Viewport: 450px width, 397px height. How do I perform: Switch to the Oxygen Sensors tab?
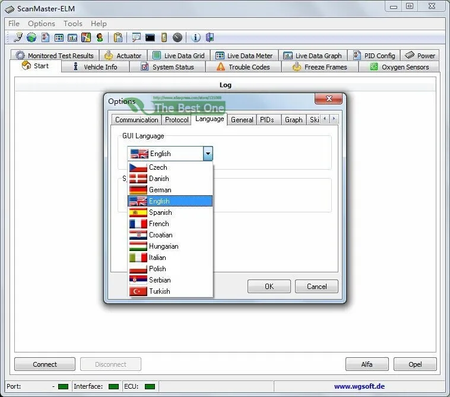click(399, 67)
